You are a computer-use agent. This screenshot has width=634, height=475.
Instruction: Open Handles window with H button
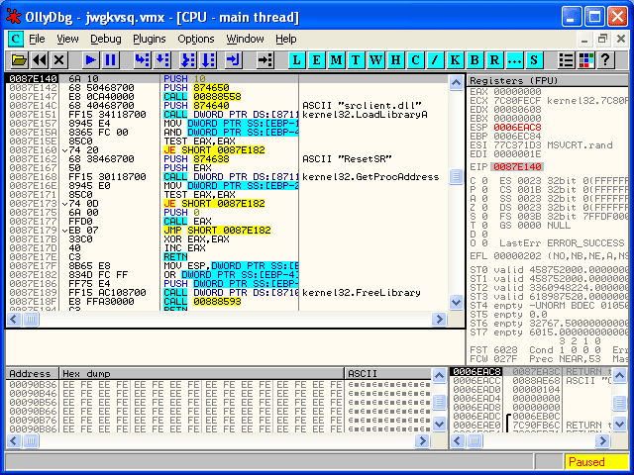click(x=395, y=60)
